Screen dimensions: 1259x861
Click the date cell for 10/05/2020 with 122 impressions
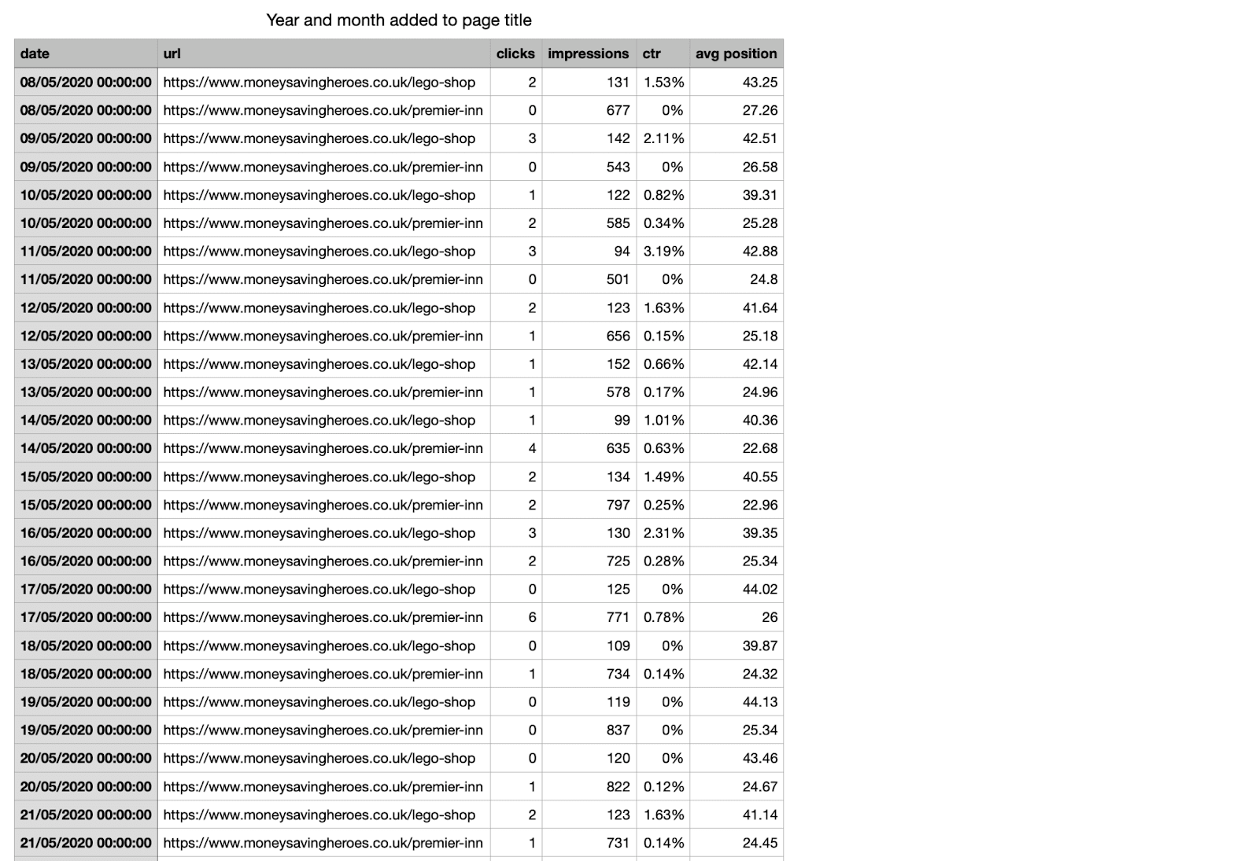[x=86, y=195]
